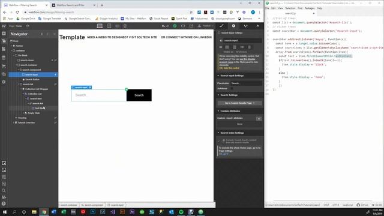Bookmark this page with star icon

coord(191,12)
